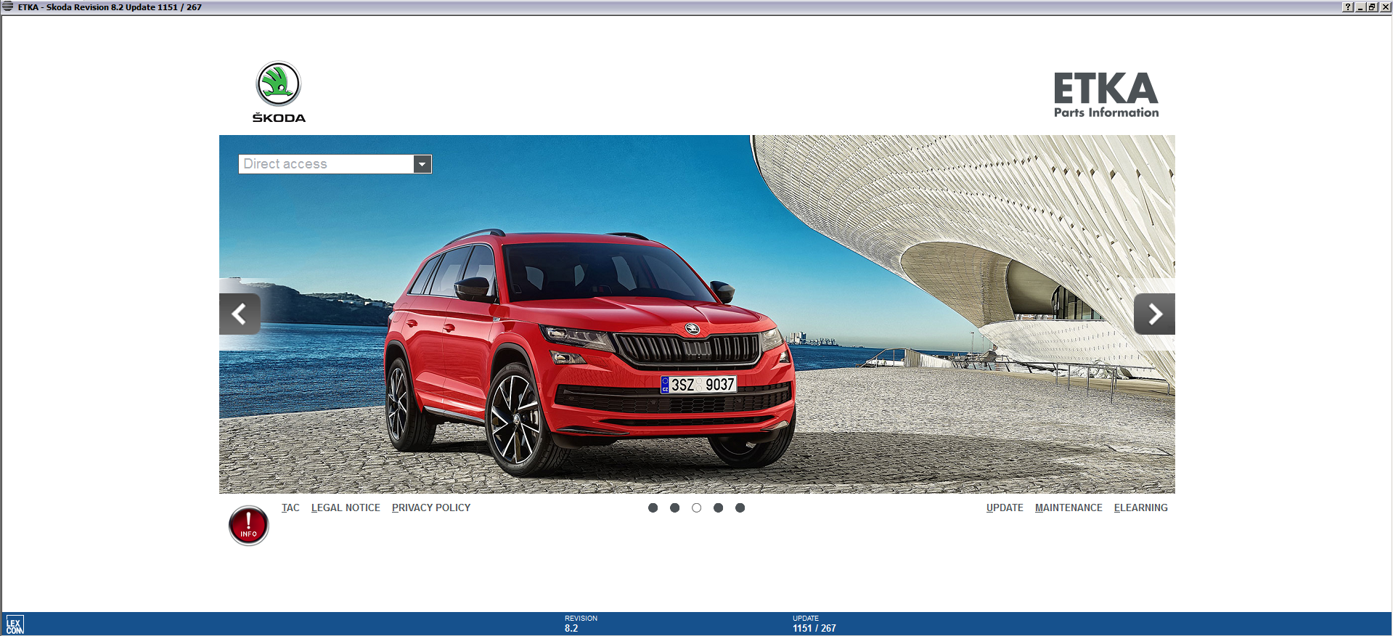Open the ELEARNING link

coord(1141,508)
